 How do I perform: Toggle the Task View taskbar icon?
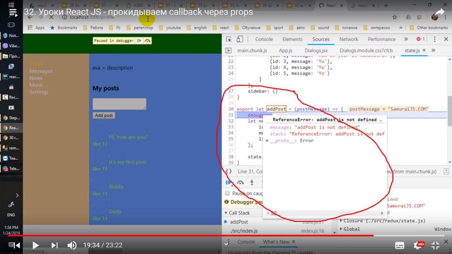coord(11,25)
